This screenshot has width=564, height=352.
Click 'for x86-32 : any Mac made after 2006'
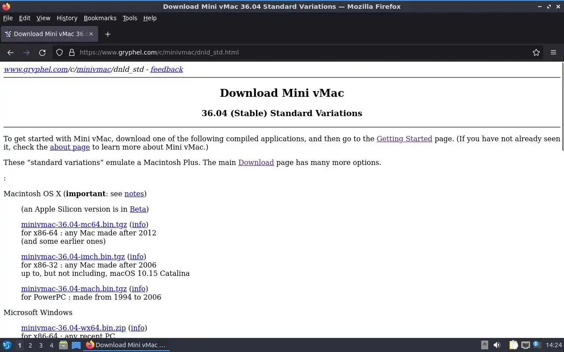click(x=89, y=265)
